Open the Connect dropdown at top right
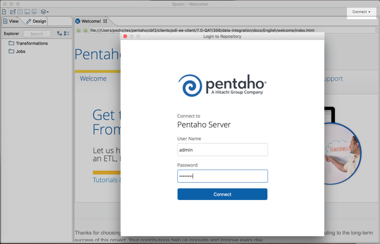Image resolution: width=380 pixels, height=244 pixels. coord(361,12)
